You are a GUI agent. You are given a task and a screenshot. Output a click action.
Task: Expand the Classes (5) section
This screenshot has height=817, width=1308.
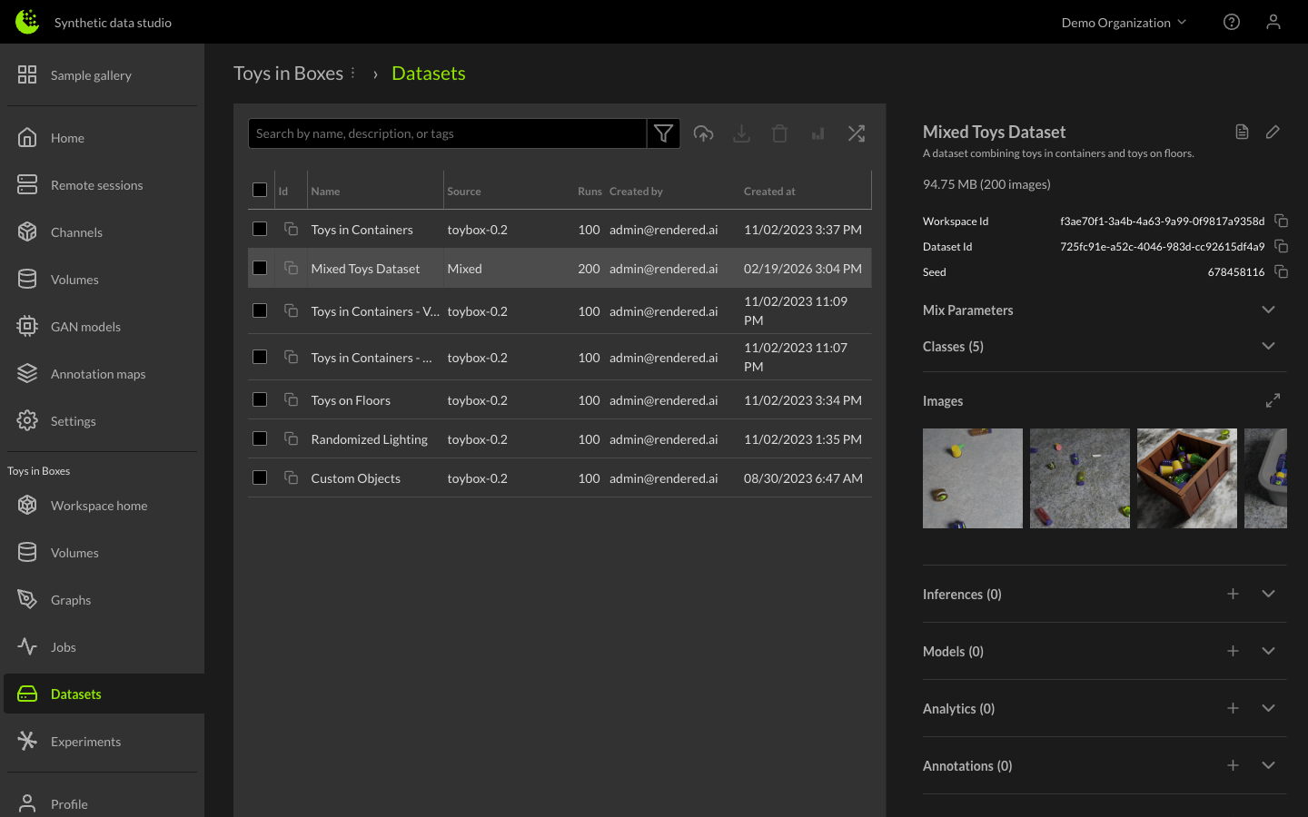(x=1268, y=346)
